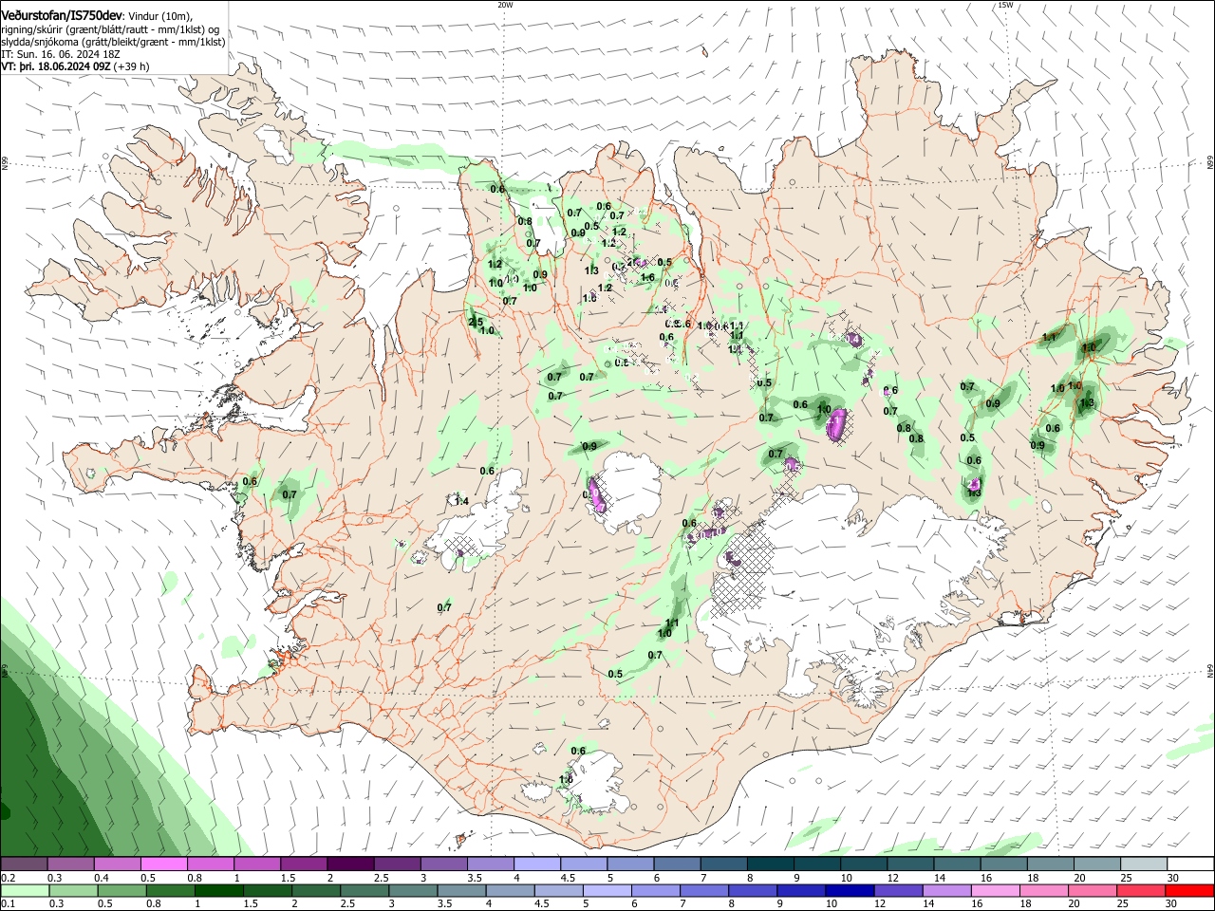The height and width of the screenshot is (911, 1215).
Task: Select the medium green swatch labelled 0.5, lower row
Action: pos(121,891)
